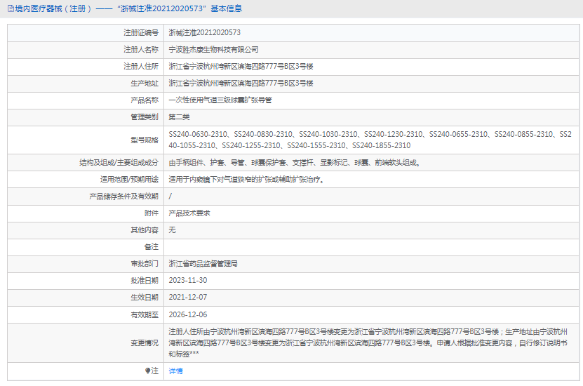Viewport: 583px width, 386px height.
Task: Click the intended use text 适用于内窥镜下
Action: tap(246, 180)
